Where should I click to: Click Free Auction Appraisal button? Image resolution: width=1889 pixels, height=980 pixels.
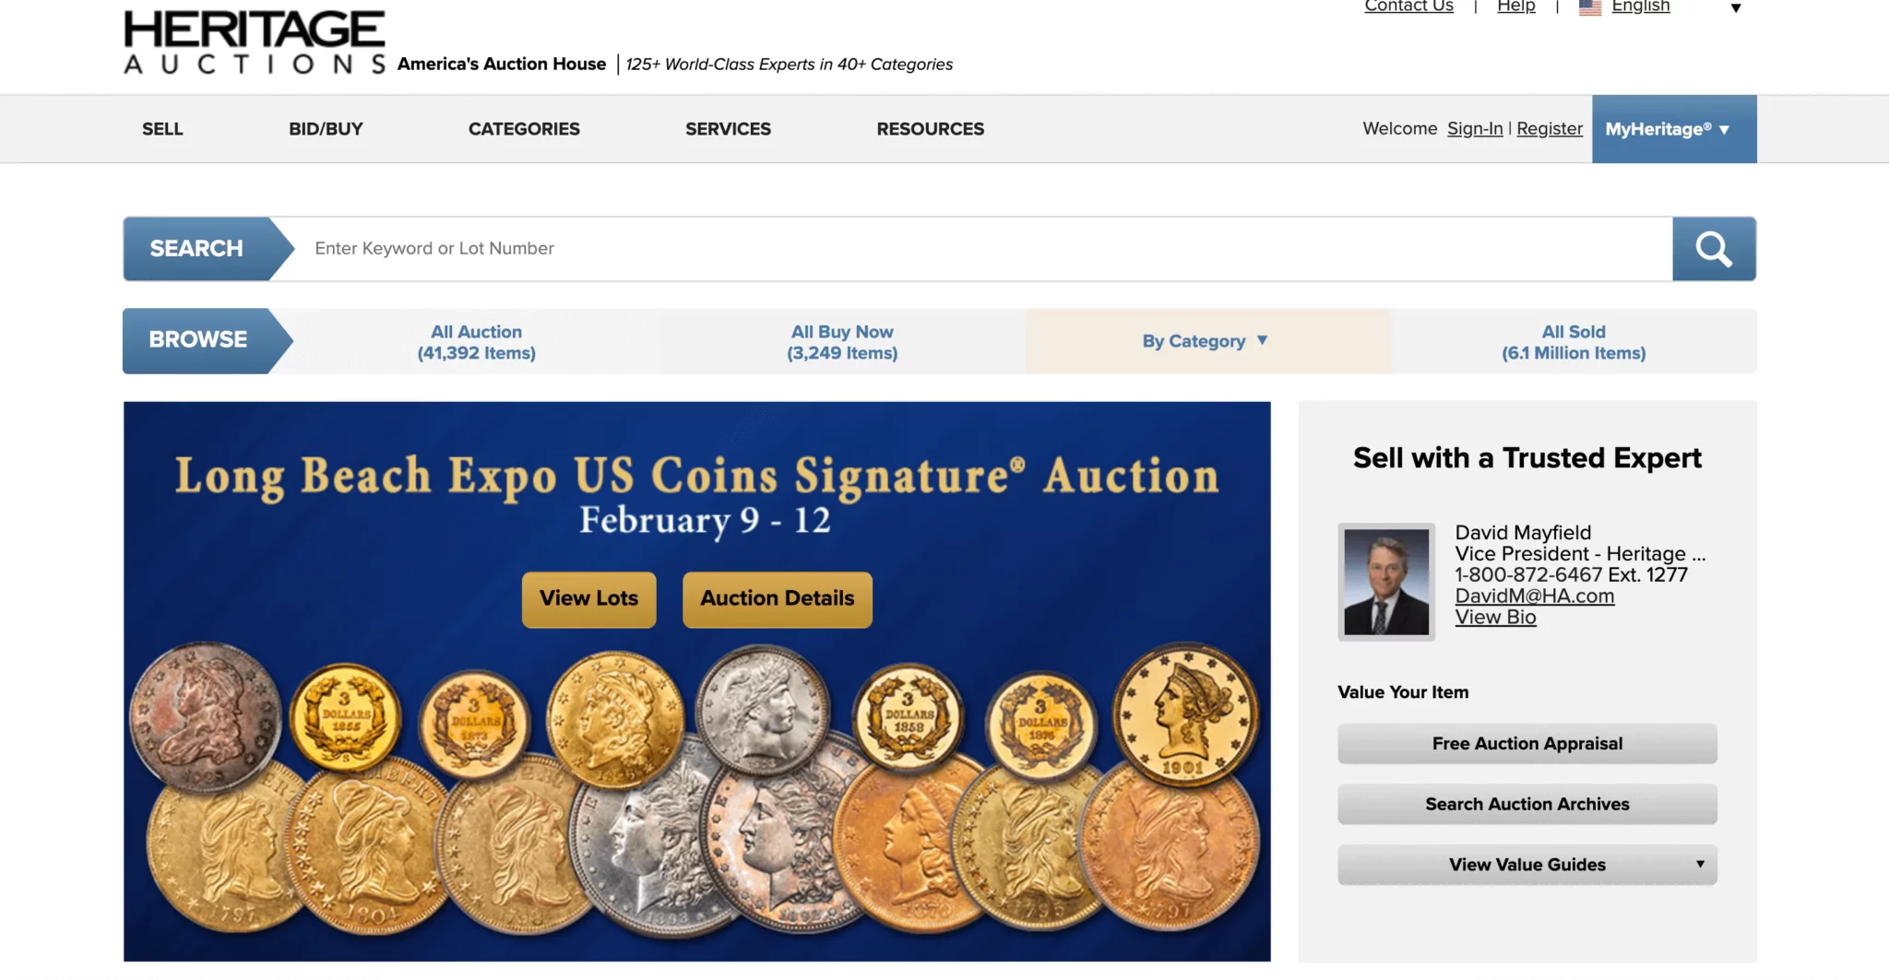[1527, 744]
